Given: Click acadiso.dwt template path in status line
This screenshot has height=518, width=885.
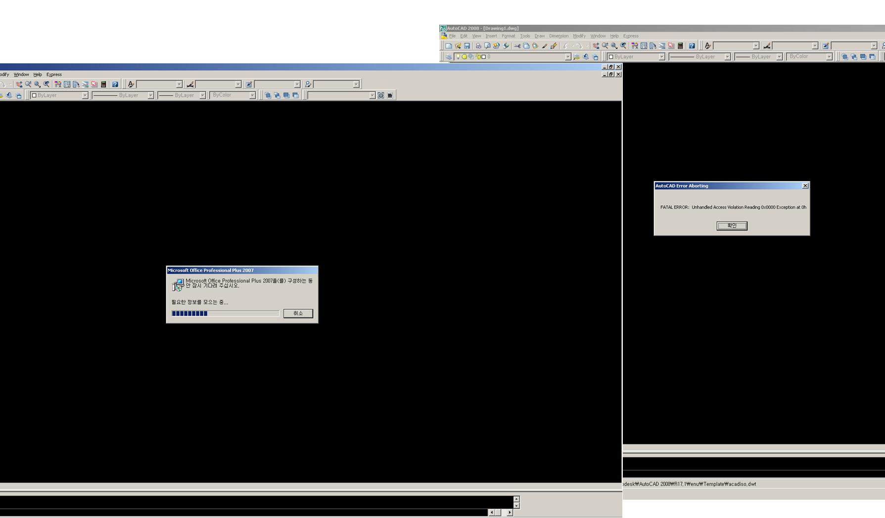Looking at the screenshot, I should point(689,484).
